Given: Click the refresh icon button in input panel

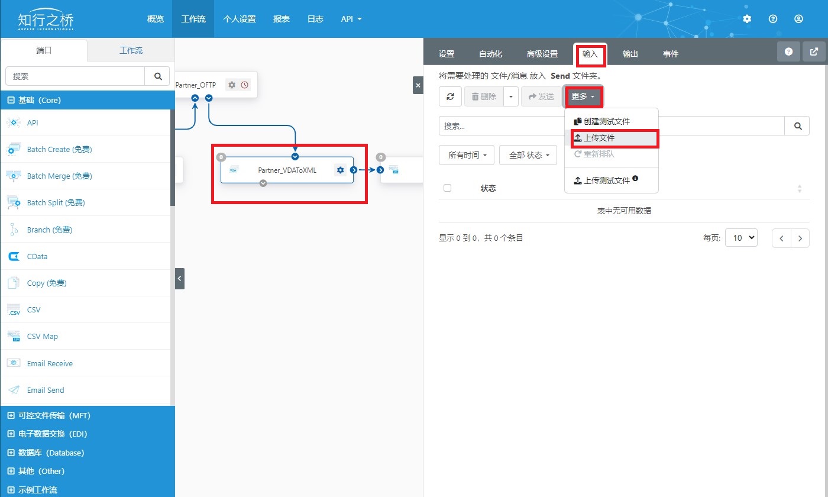Looking at the screenshot, I should click(450, 96).
